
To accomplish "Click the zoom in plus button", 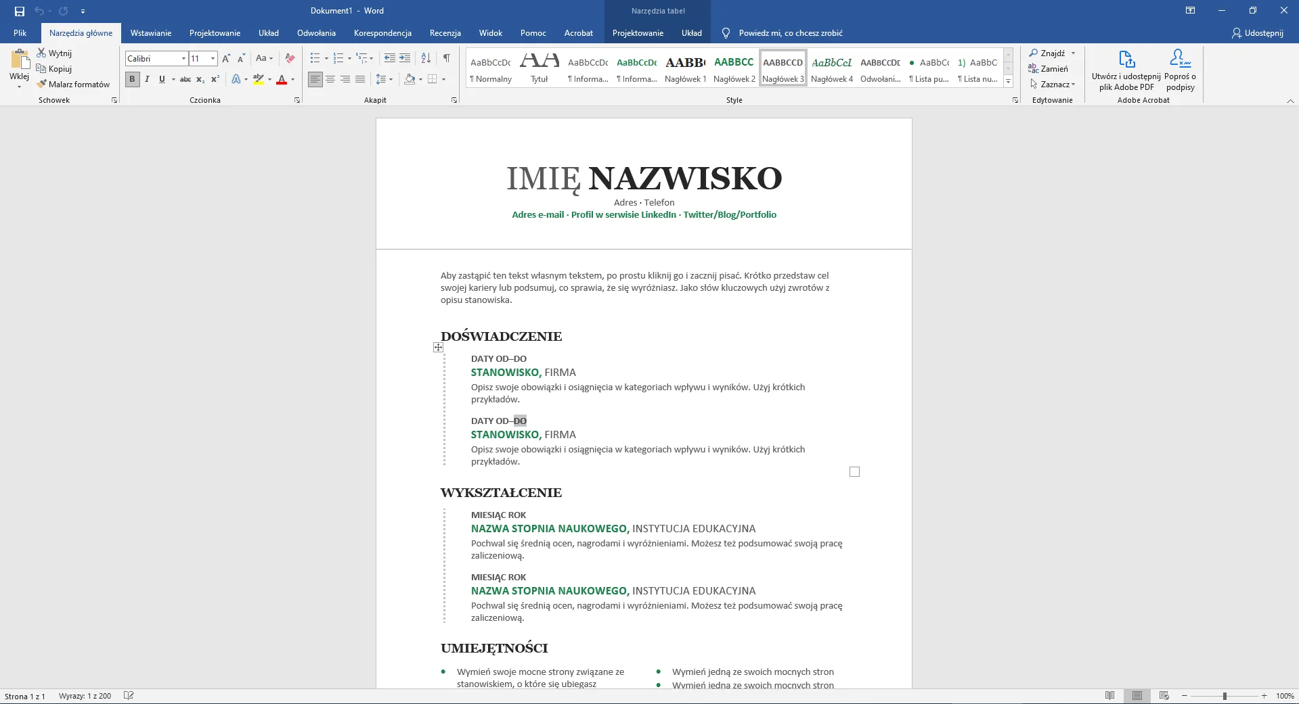I will pyautogui.click(x=1264, y=696).
